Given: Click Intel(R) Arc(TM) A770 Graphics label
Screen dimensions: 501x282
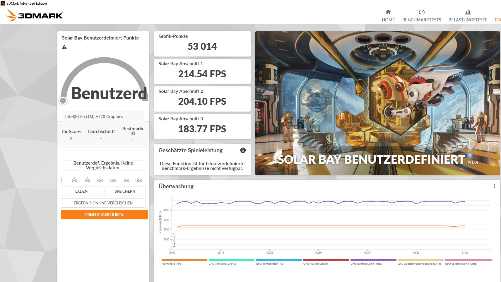Looking at the screenshot, I should [94, 117].
